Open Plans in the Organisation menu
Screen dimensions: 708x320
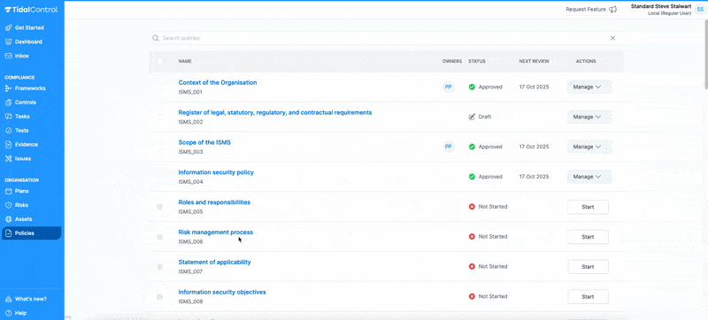31,191
